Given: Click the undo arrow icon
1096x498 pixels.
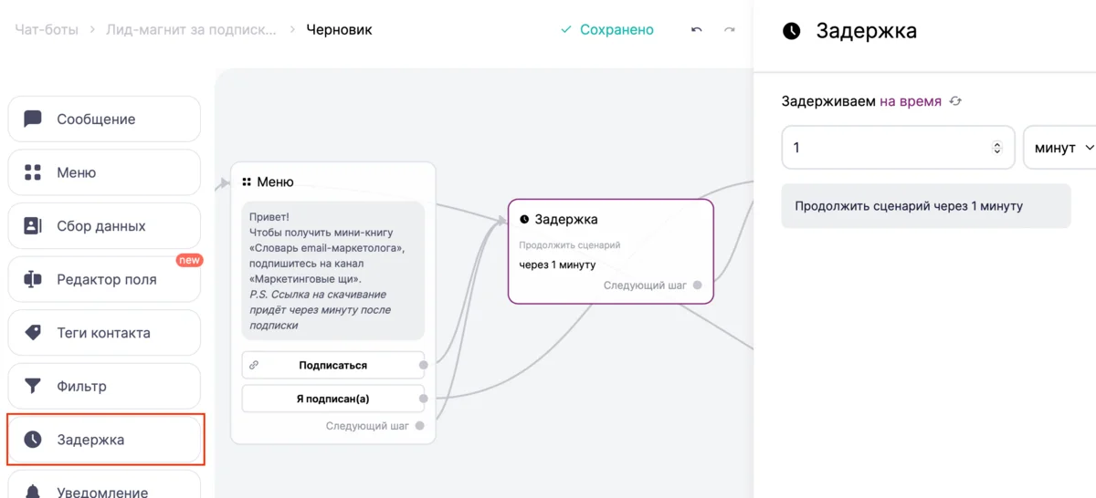Looking at the screenshot, I should (697, 30).
